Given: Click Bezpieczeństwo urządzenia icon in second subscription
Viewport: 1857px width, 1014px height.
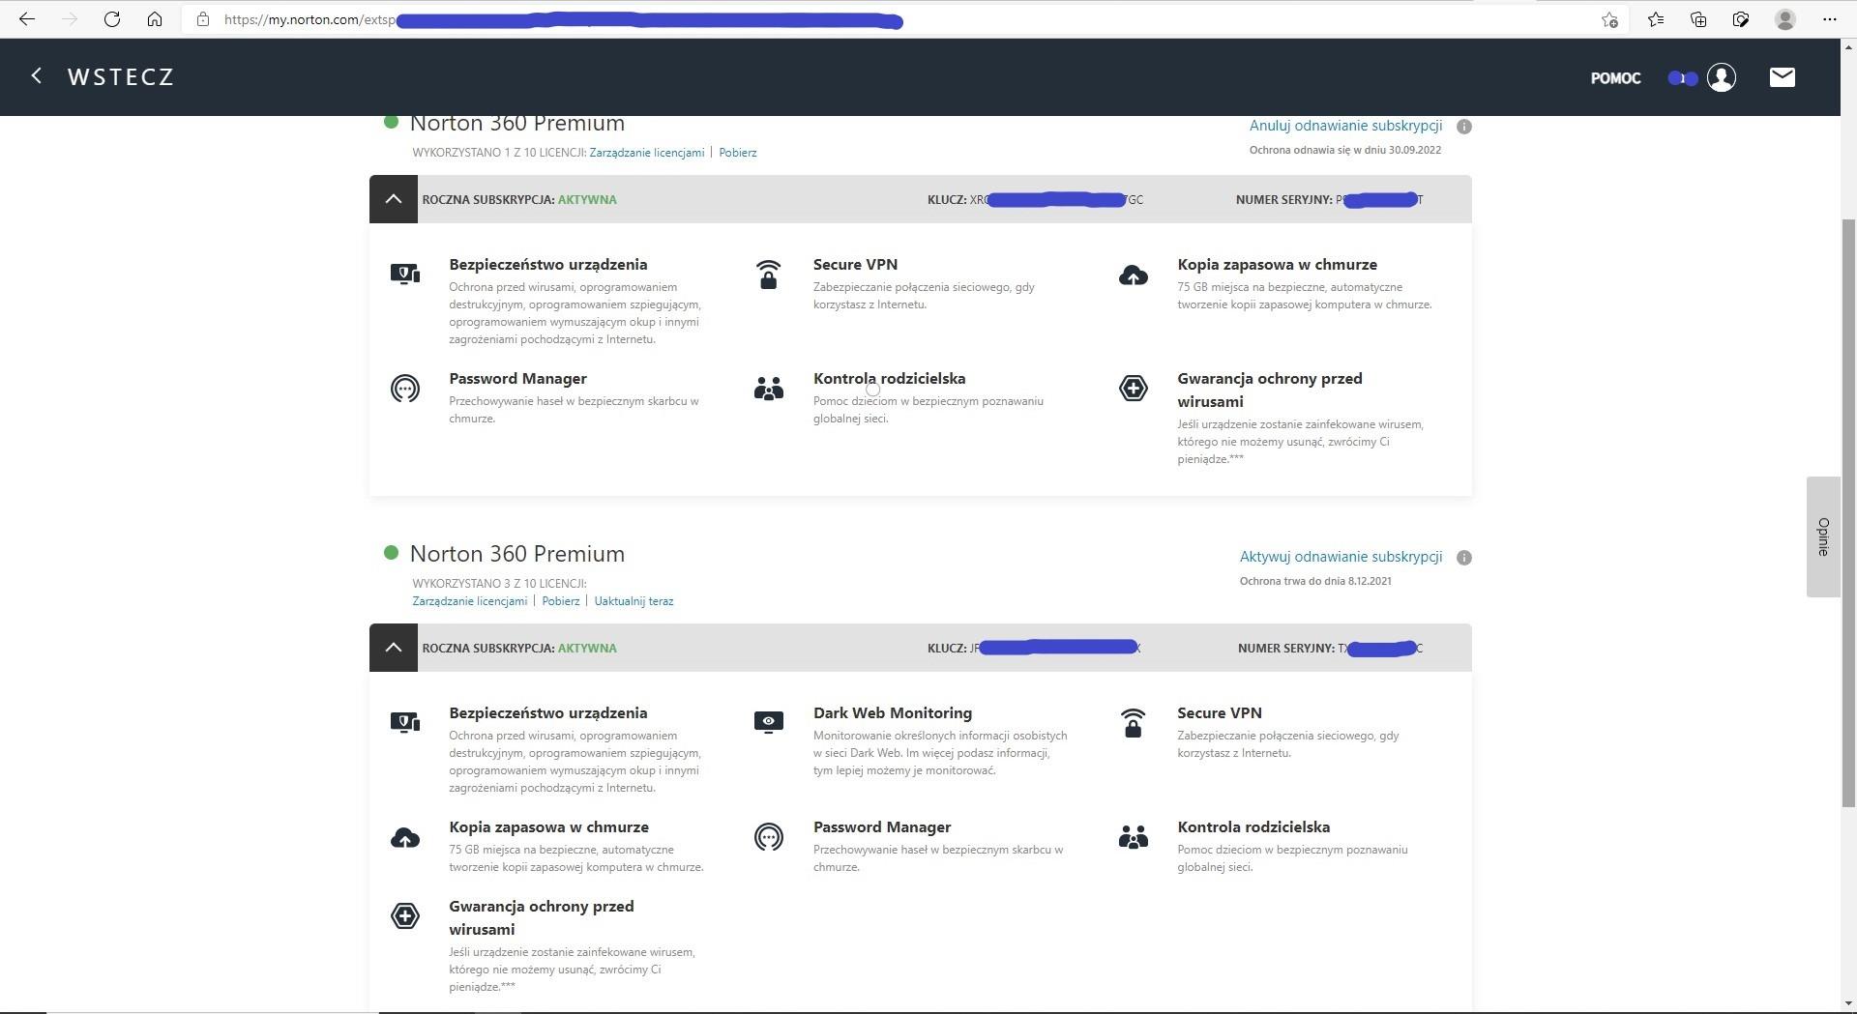Looking at the screenshot, I should 405,723.
